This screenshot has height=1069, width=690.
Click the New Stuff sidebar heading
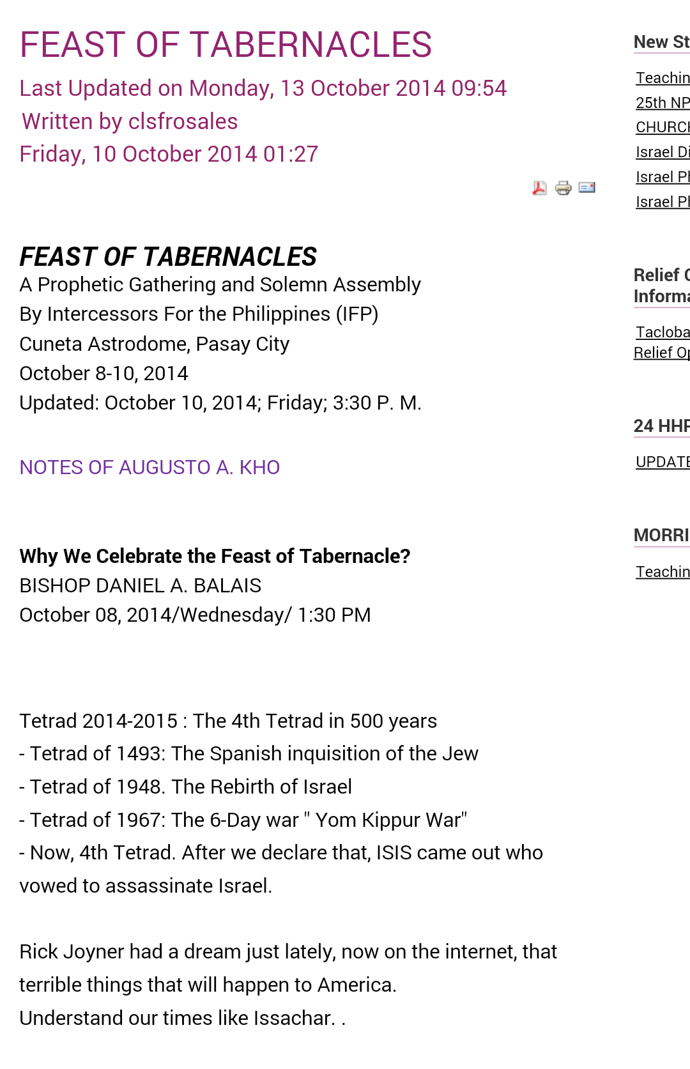[662, 42]
